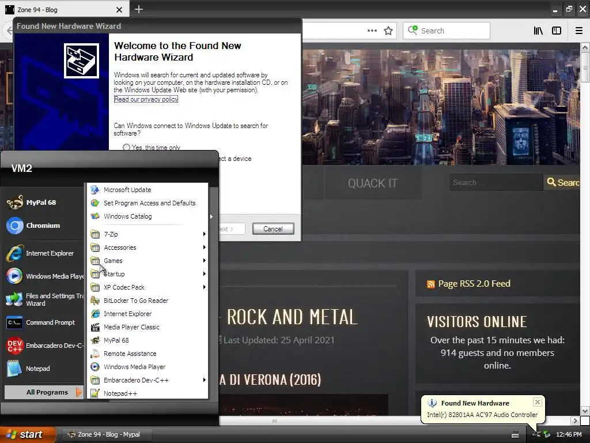Launch Media Player Classic
Screen dimensions: 590x443
tap(147, 327)
